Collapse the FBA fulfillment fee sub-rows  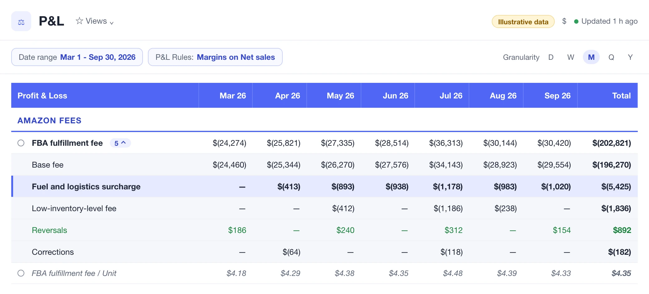(120, 143)
